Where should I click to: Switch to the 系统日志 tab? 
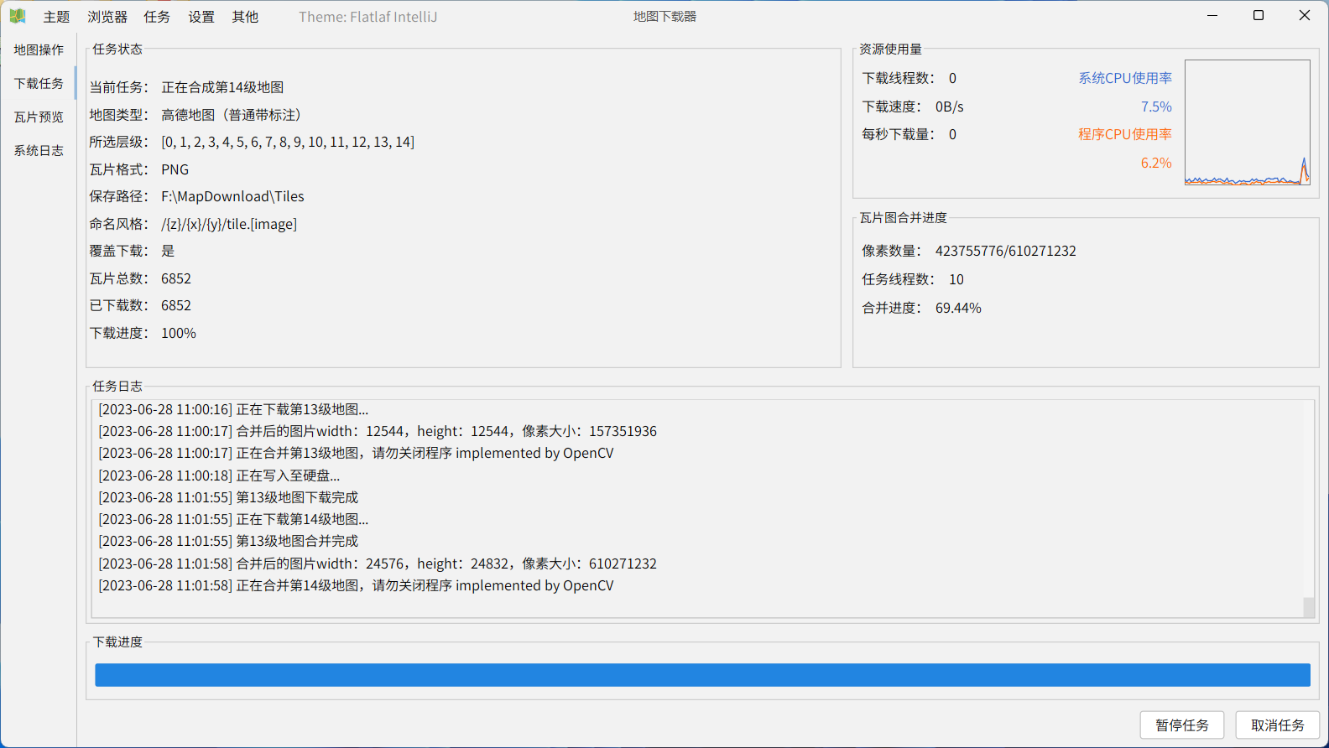tap(39, 150)
